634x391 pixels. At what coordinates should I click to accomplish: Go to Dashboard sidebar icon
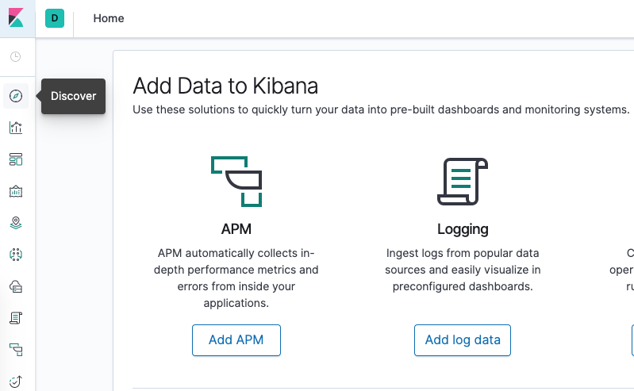16,159
